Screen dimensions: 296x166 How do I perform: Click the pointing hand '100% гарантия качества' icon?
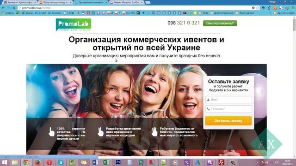click(x=51, y=132)
